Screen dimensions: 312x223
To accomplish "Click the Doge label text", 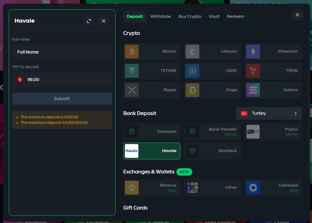I will pyautogui.click(x=231, y=90).
